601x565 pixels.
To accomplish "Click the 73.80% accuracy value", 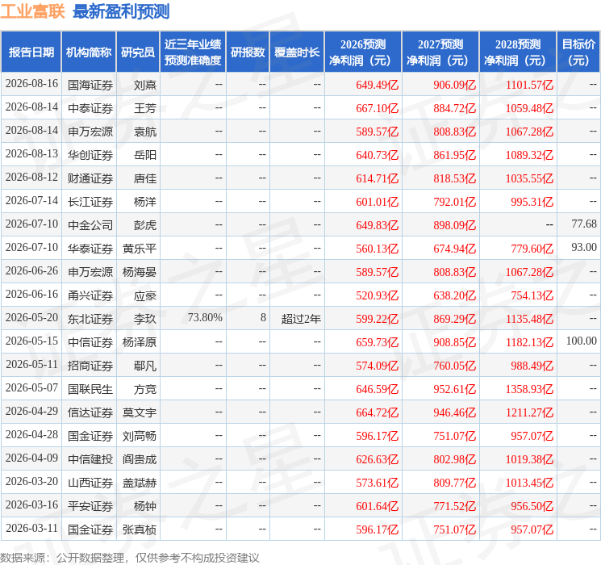I will coord(205,317).
